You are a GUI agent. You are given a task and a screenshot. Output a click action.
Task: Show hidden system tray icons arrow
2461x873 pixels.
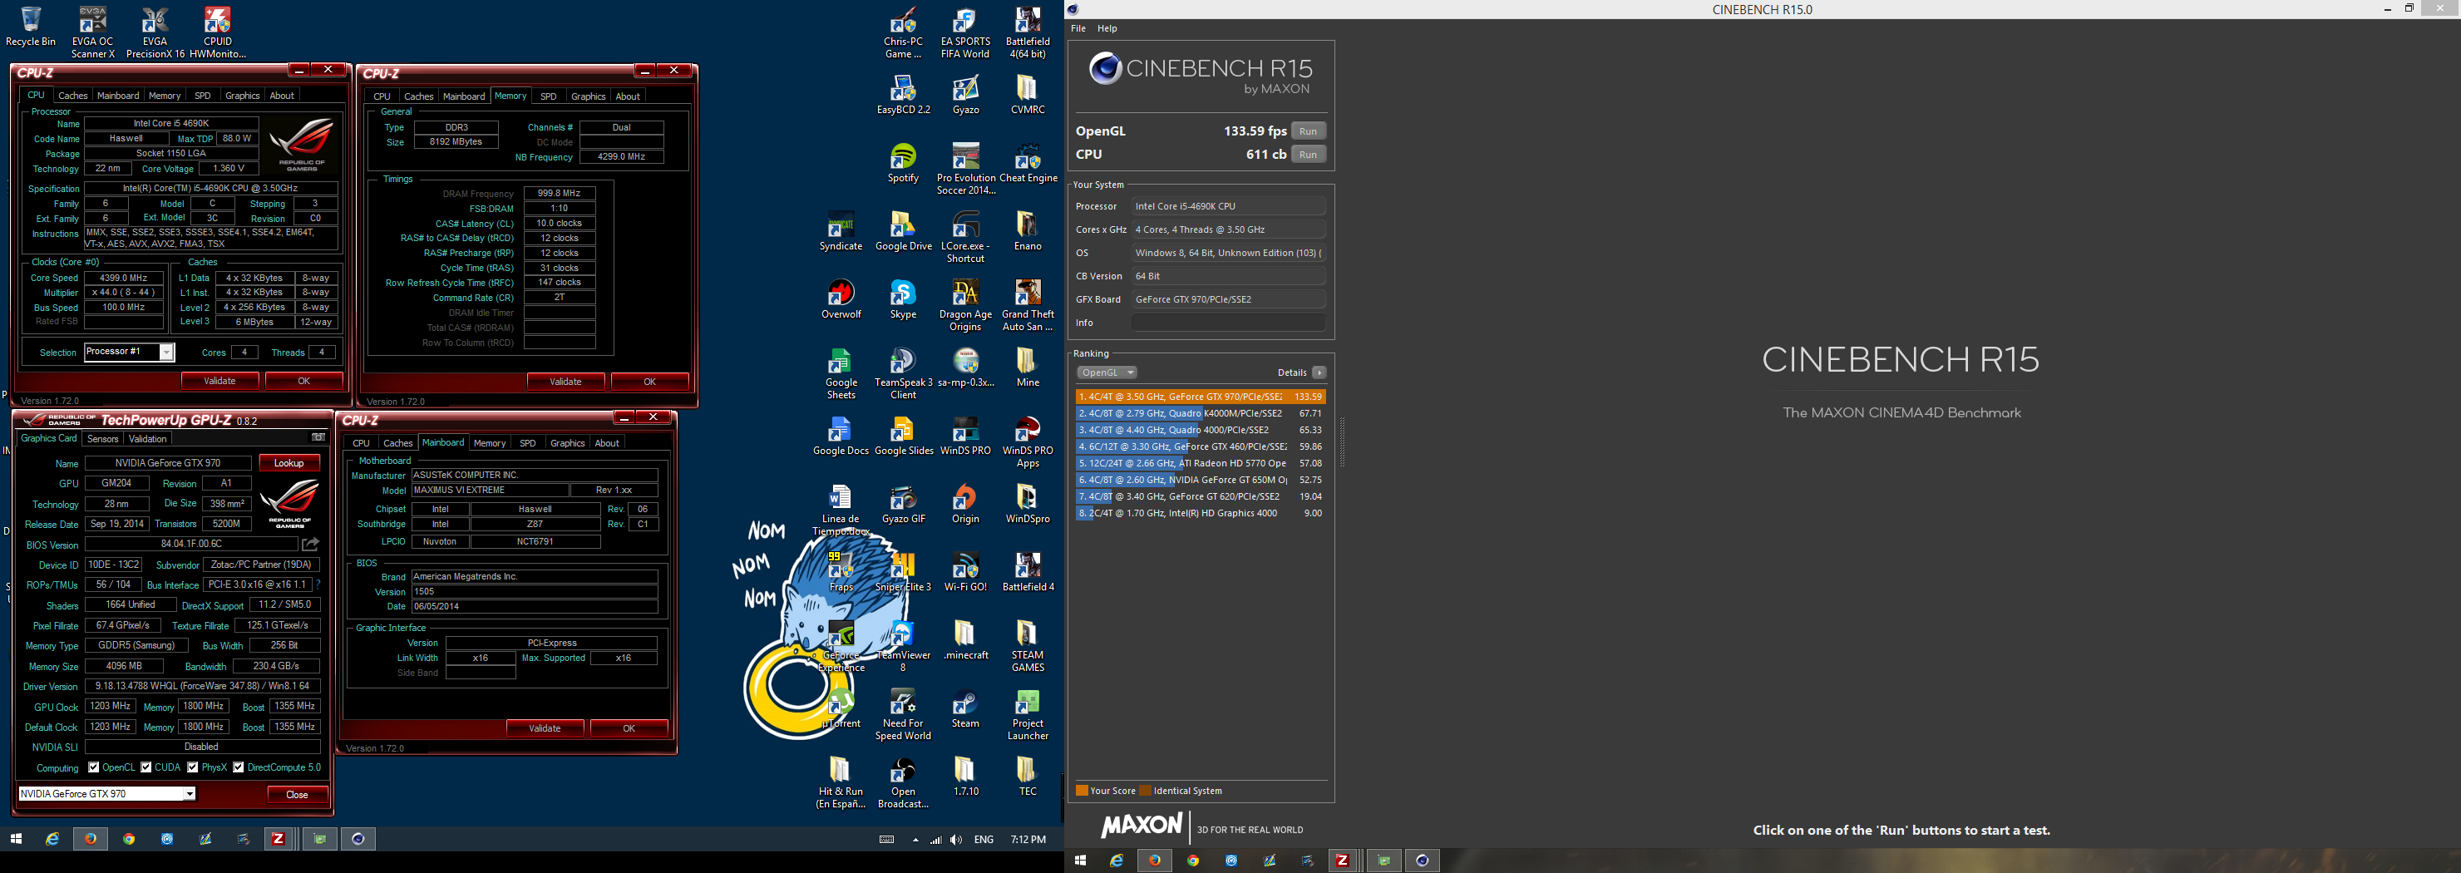(915, 841)
